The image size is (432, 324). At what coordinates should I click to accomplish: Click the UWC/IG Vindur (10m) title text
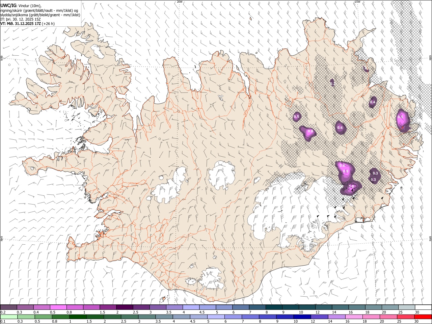(x=21, y=6)
